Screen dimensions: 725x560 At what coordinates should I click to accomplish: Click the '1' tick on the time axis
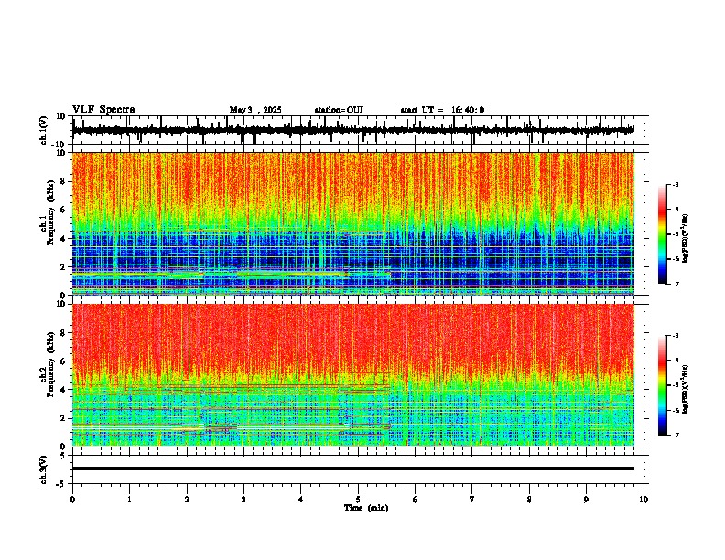[130, 500]
